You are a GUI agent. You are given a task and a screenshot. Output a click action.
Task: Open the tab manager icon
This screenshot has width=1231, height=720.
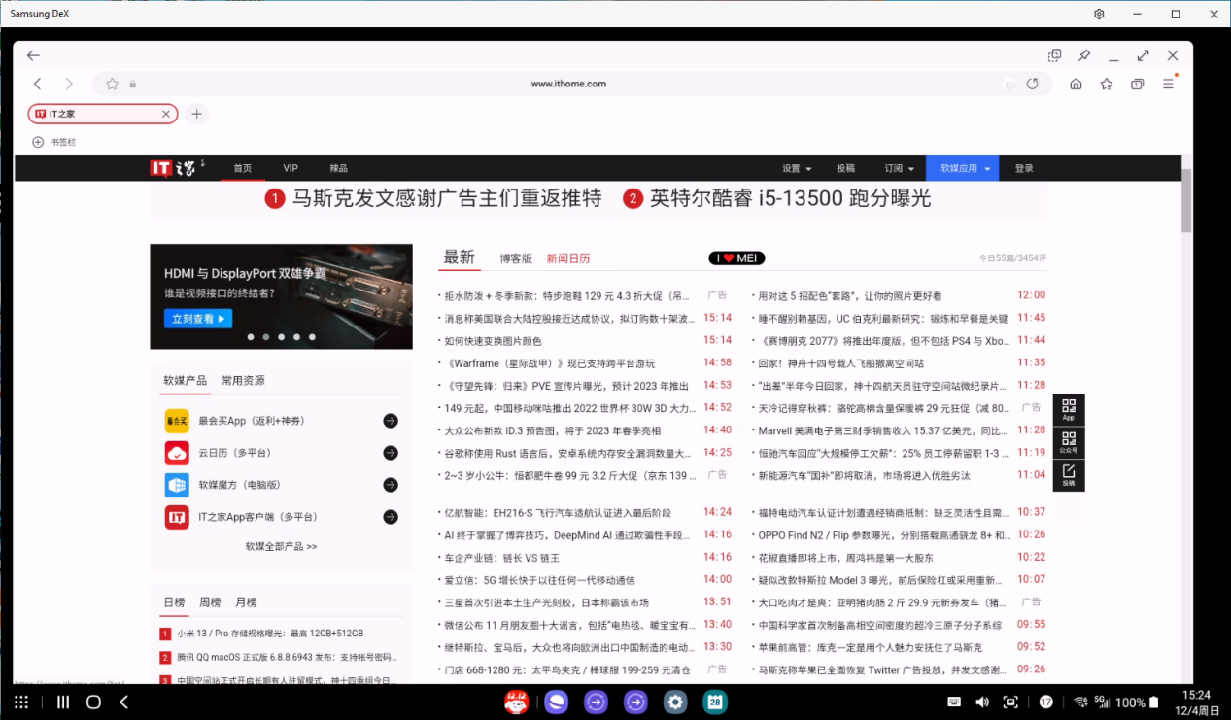click(x=1137, y=85)
